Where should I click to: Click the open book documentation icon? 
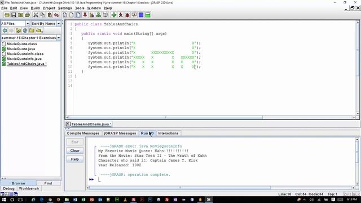pyautogui.click(x=105, y=15)
